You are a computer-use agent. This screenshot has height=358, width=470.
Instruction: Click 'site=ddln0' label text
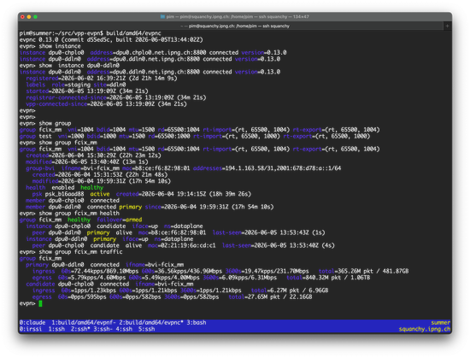coord(109,85)
